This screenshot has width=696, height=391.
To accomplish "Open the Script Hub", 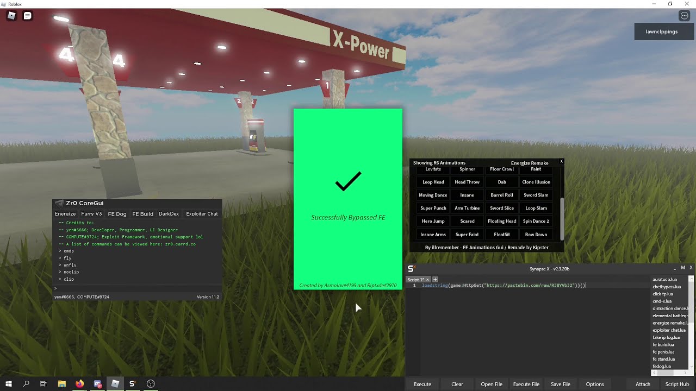I will tap(677, 384).
